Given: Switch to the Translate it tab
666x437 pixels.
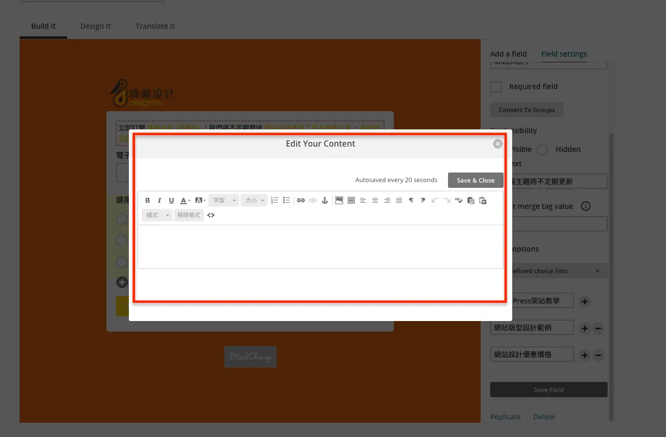Looking at the screenshot, I should [155, 26].
